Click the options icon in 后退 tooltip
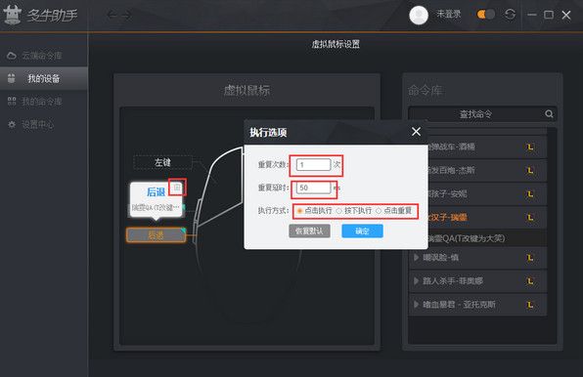The height and width of the screenshot is (377, 583). tap(177, 188)
